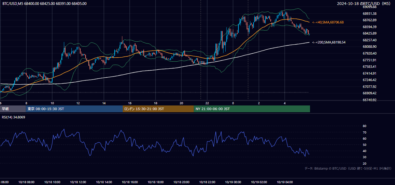Screen dimensions: 395x185
Task: Click hour label 14 under price chart
Action: click(x=104, y=103)
